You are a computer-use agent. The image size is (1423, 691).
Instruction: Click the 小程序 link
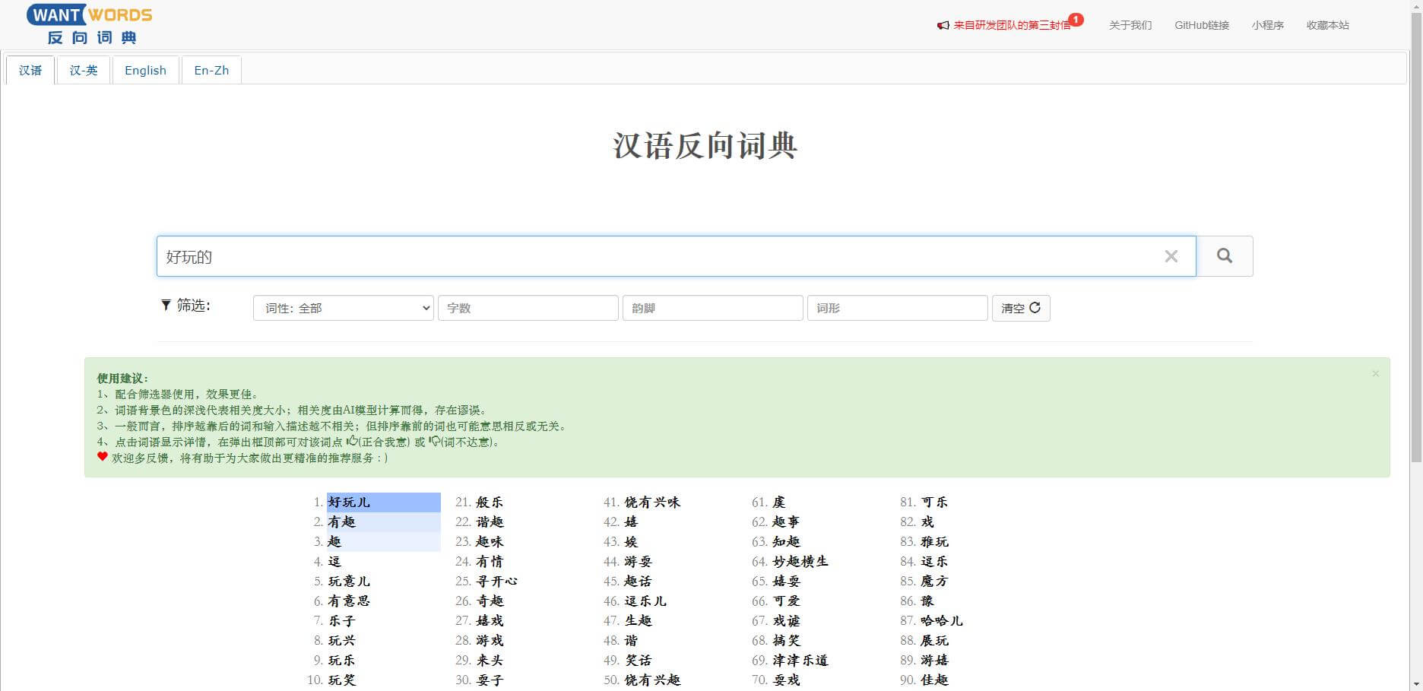point(1267,25)
